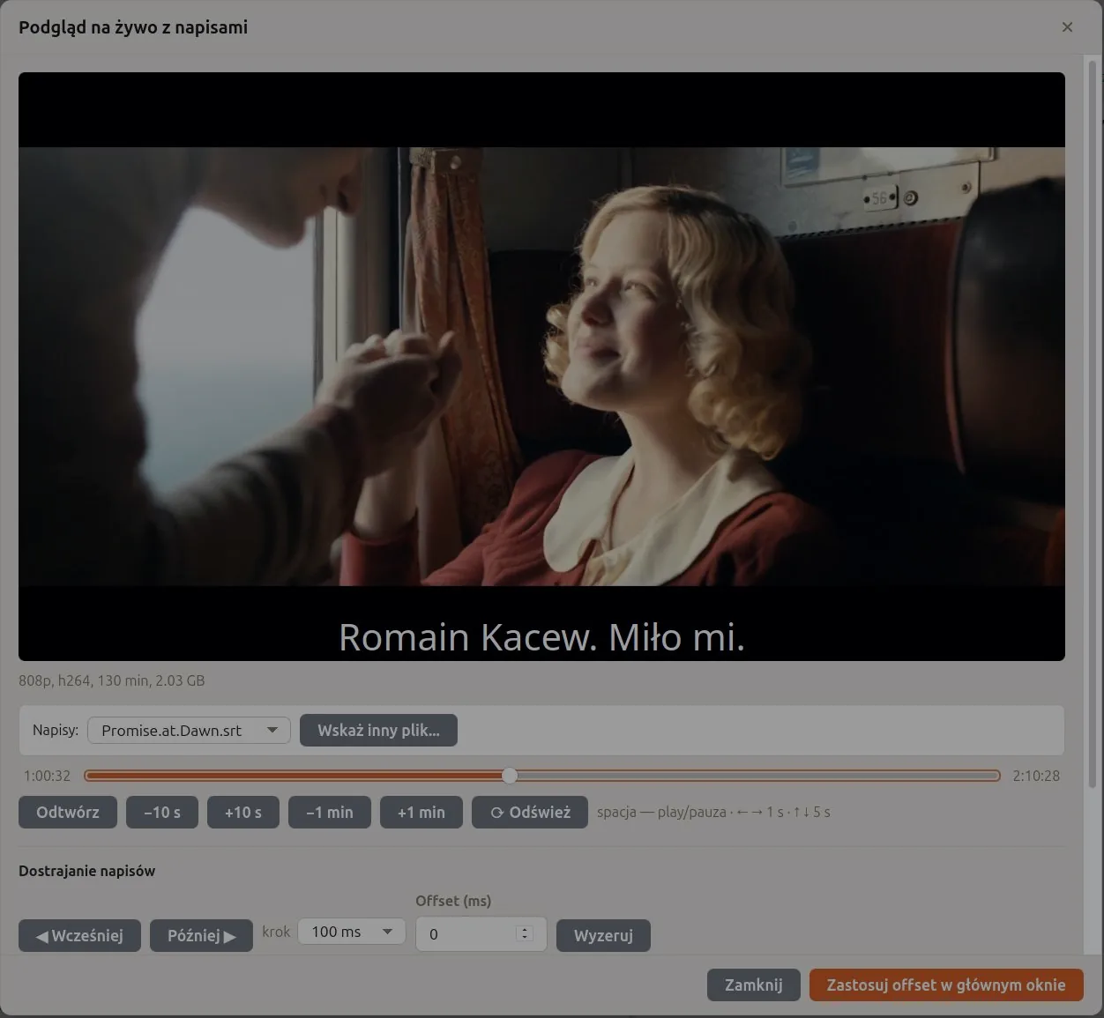
Task: Click the keyboard shortcuts hint starting with spacja
Action: pyautogui.click(x=713, y=812)
